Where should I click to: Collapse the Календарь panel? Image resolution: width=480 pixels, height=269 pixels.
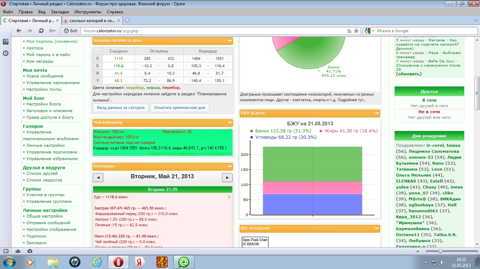coord(230,166)
